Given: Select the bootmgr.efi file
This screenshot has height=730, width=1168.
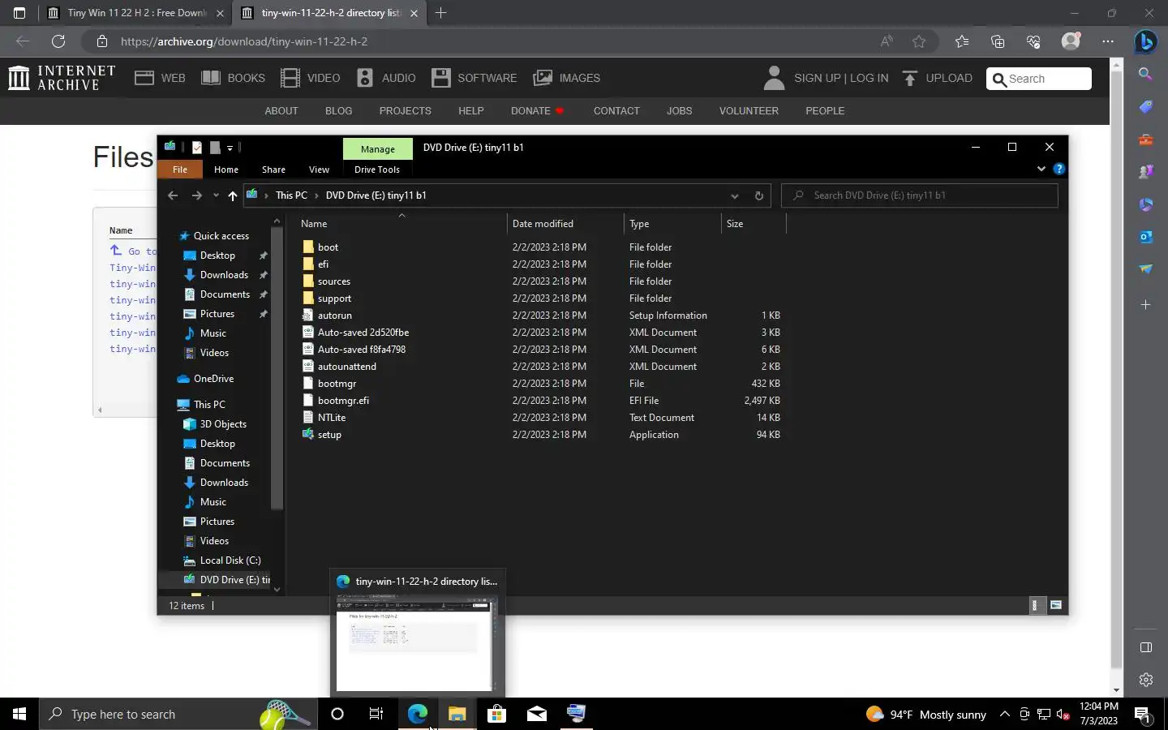Looking at the screenshot, I should coord(343,401).
